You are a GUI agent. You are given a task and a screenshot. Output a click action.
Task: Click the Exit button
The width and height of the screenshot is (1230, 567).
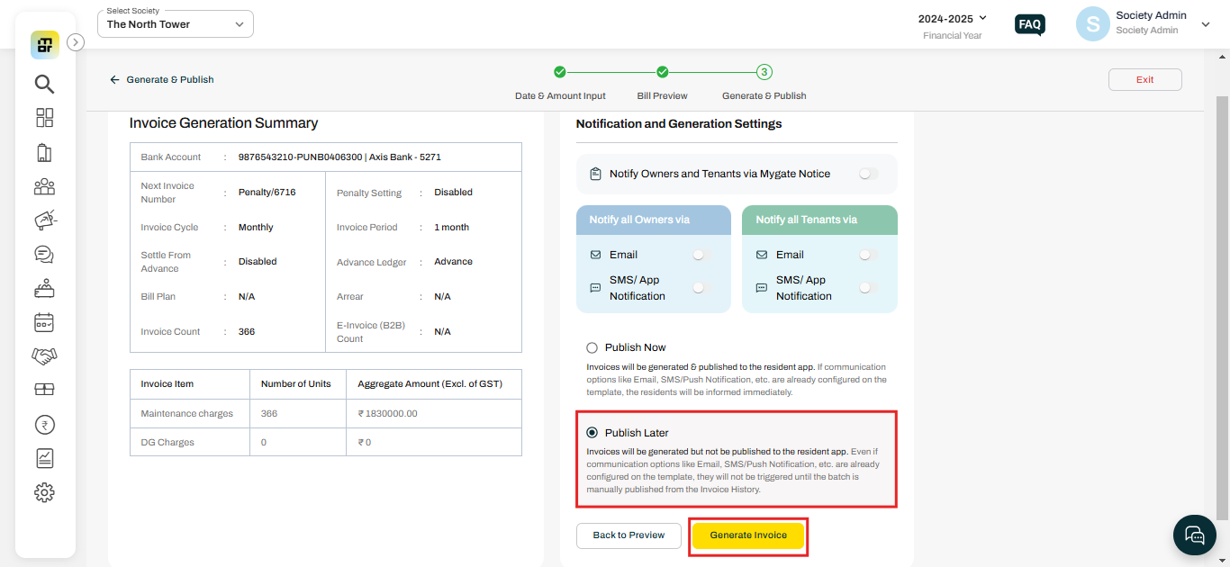click(x=1144, y=79)
